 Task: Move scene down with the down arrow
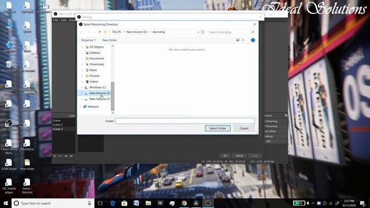tap(71, 156)
